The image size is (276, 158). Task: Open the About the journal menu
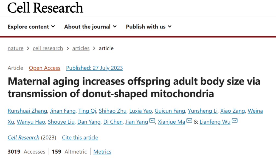click(x=90, y=27)
